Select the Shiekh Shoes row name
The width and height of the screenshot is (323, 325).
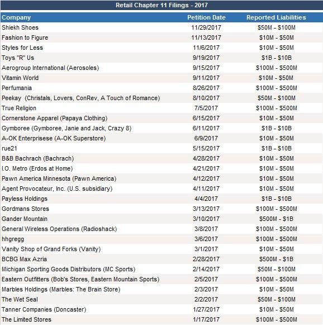click(20, 27)
